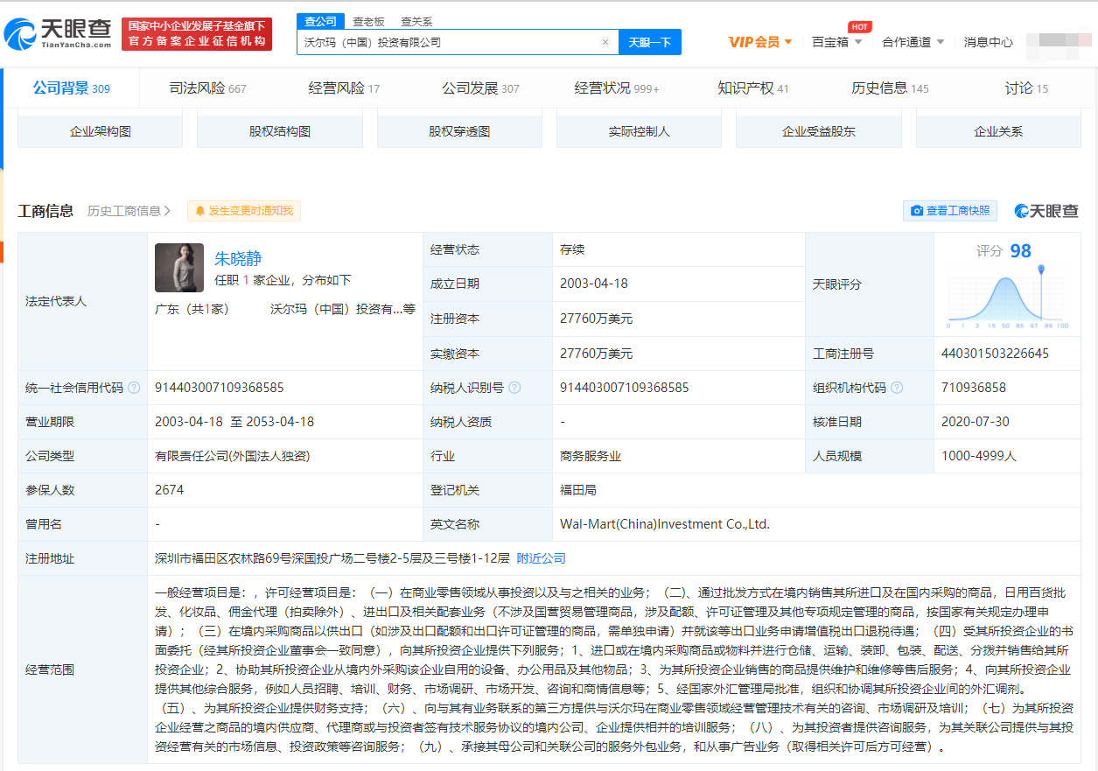Click 广东（共1家） region text
This screenshot has width=1098, height=771.
coord(192,309)
